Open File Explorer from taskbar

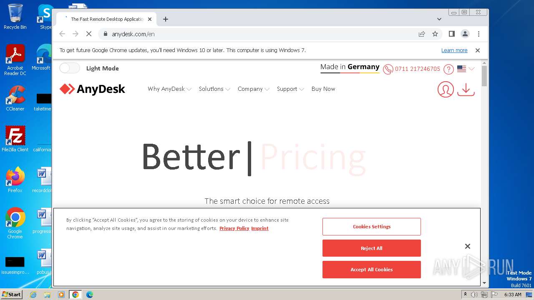click(x=47, y=295)
